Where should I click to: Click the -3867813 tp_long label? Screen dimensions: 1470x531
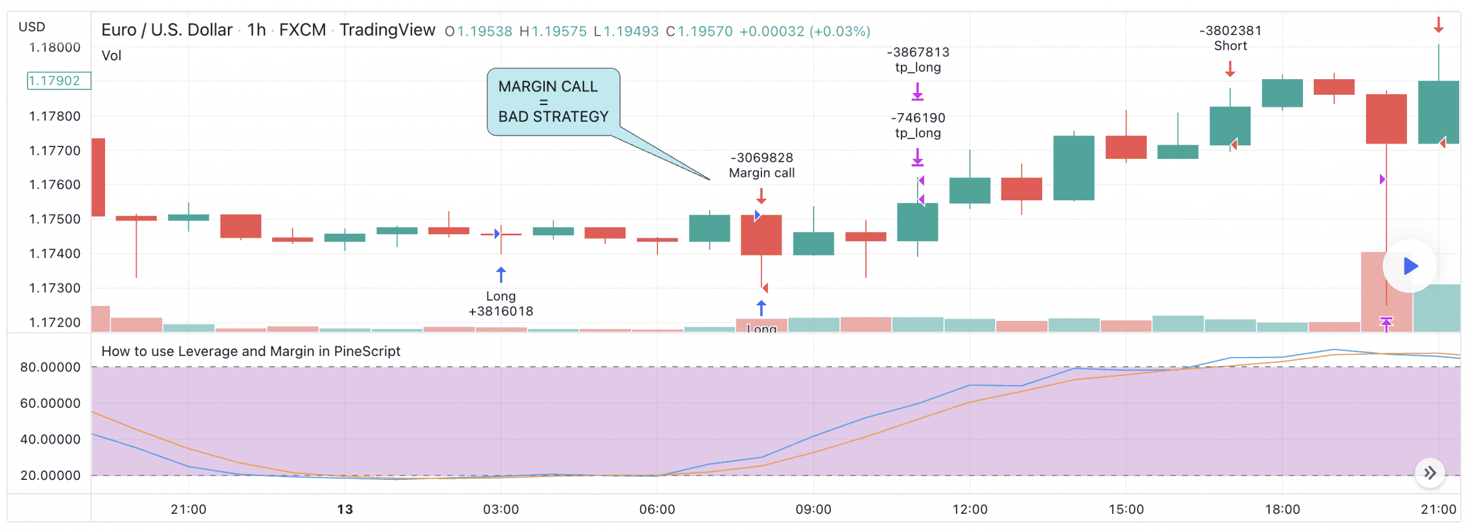point(918,60)
